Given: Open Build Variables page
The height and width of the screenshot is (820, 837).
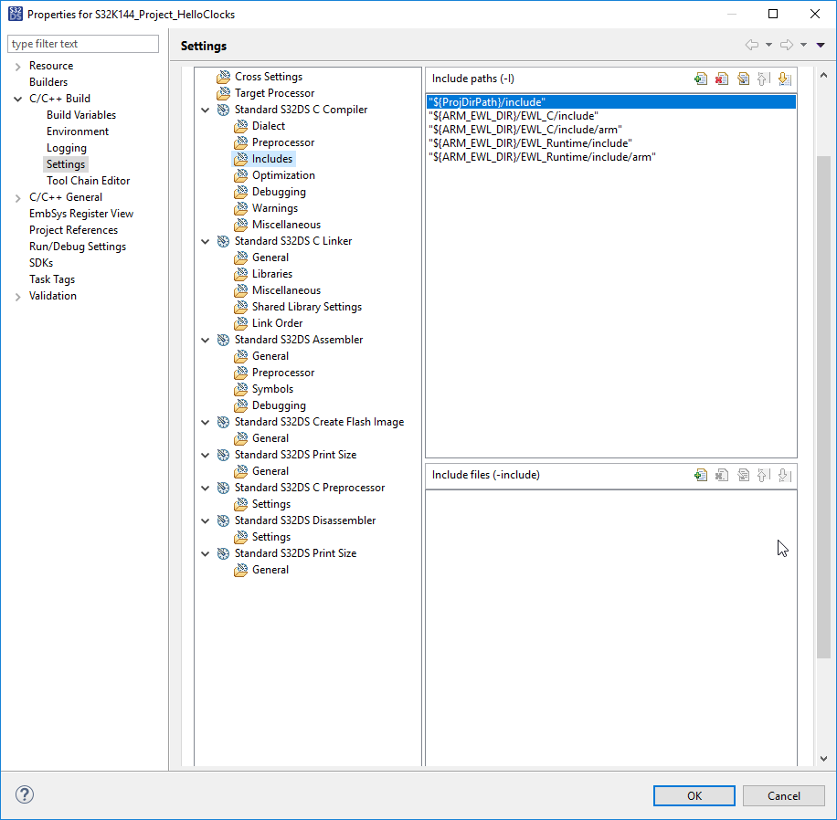Looking at the screenshot, I should tap(81, 115).
